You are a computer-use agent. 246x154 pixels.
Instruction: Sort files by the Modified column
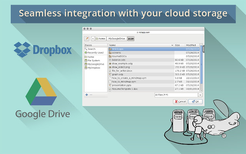(192, 45)
